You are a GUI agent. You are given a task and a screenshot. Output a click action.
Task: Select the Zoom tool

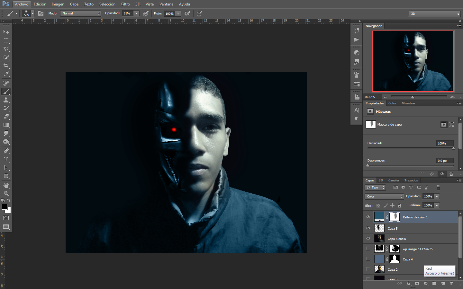pos(6,194)
